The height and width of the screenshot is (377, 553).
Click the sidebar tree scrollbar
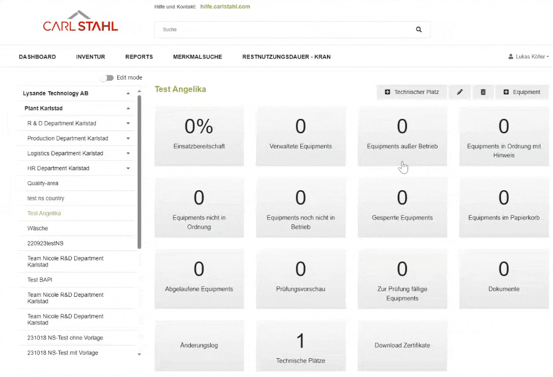tap(139, 166)
